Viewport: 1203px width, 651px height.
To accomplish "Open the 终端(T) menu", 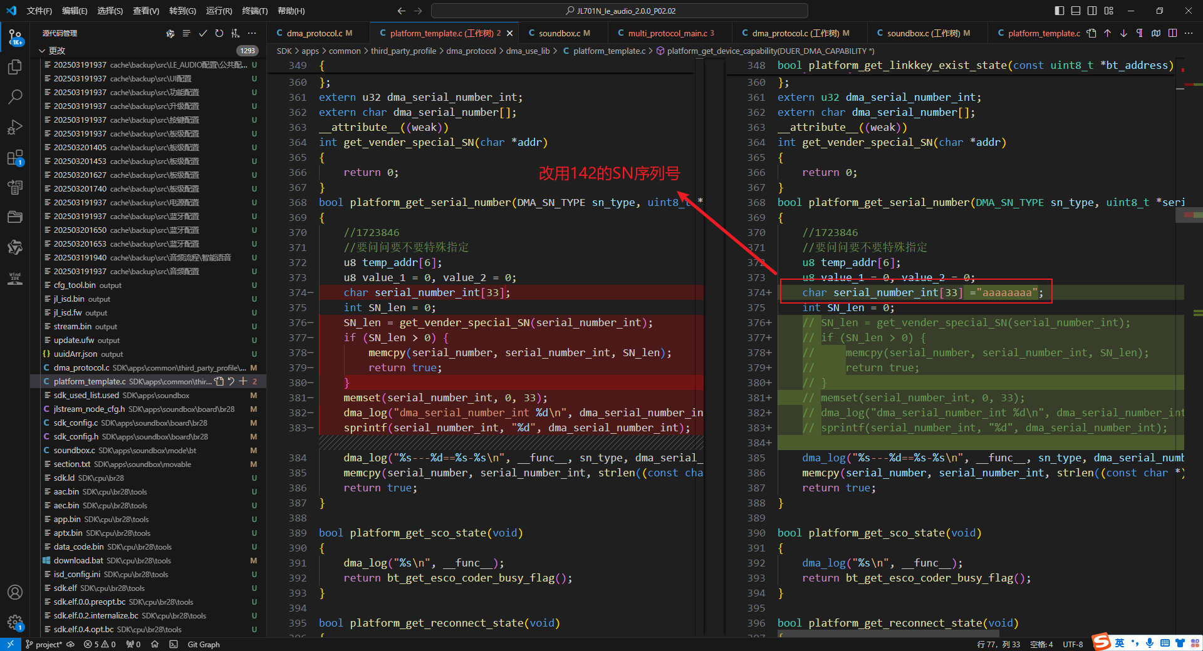I will [255, 11].
